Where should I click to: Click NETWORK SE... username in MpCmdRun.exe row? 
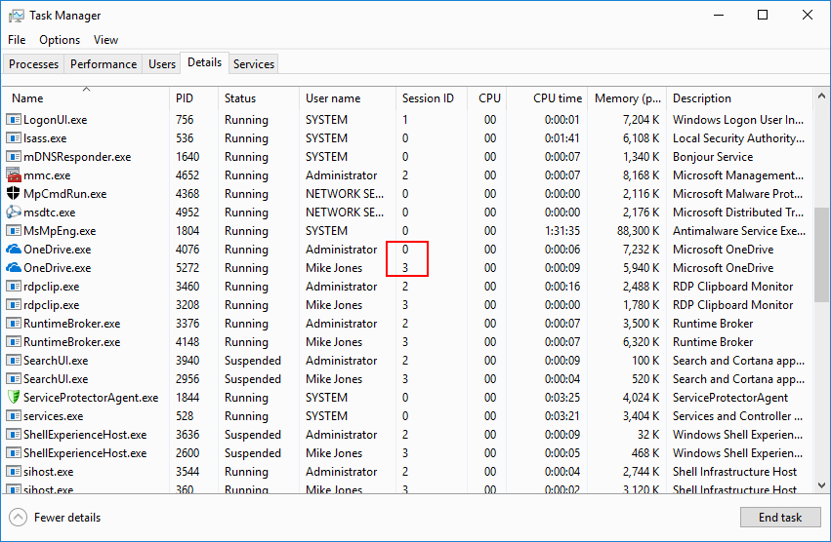pos(345,194)
